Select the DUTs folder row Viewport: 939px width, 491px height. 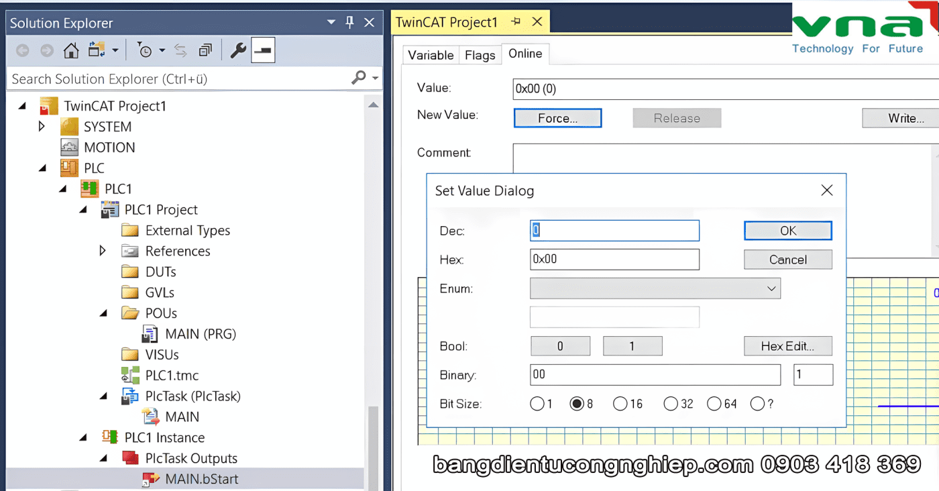pyautogui.click(x=161, y=272)
